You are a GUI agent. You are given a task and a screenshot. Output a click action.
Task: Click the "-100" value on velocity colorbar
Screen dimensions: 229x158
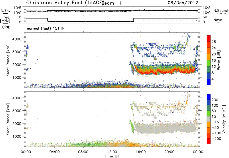(x=216, y=133)
